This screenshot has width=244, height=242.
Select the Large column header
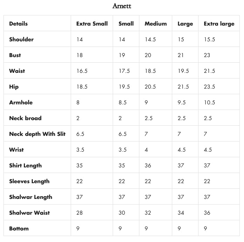click(x=185, y=24)
